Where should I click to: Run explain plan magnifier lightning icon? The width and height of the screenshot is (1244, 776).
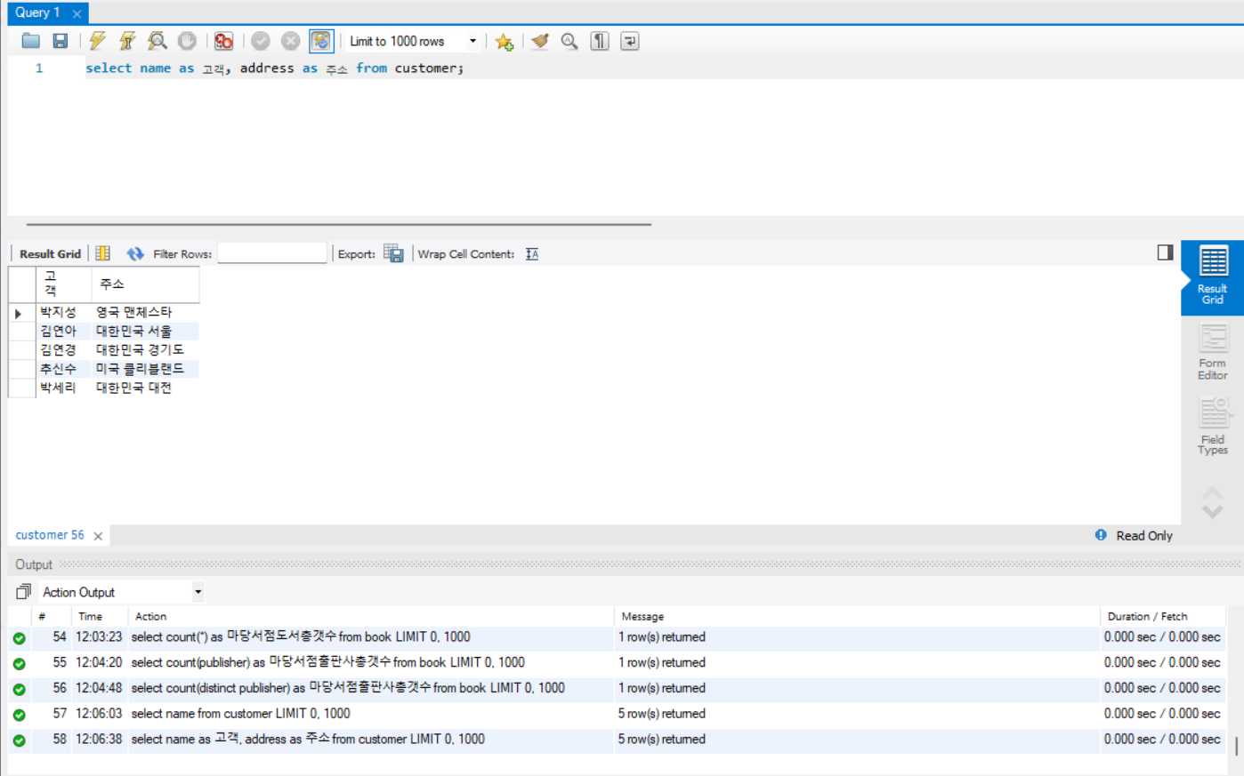tap(158, 41)
